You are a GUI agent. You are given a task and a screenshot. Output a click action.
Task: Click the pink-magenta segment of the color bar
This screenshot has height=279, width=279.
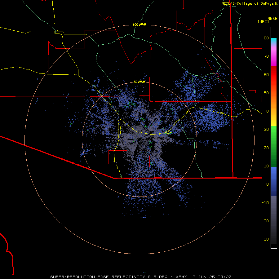point(274,55)
